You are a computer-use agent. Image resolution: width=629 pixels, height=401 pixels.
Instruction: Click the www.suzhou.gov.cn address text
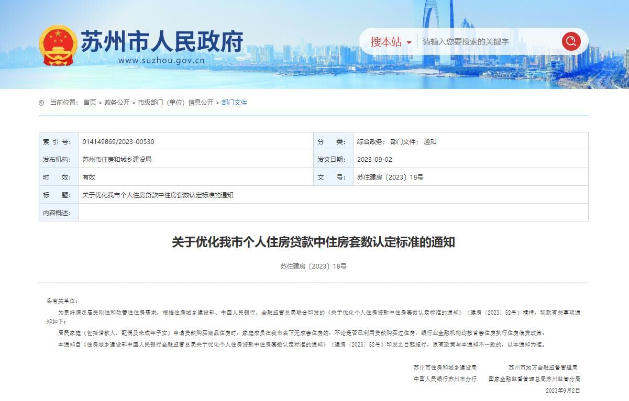[x=161, y=60]
